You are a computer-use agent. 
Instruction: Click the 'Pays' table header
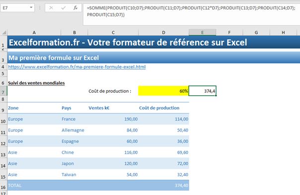point(66,108)
